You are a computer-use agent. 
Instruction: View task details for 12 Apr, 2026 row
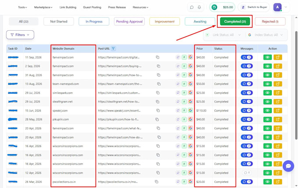coord(267,173)
